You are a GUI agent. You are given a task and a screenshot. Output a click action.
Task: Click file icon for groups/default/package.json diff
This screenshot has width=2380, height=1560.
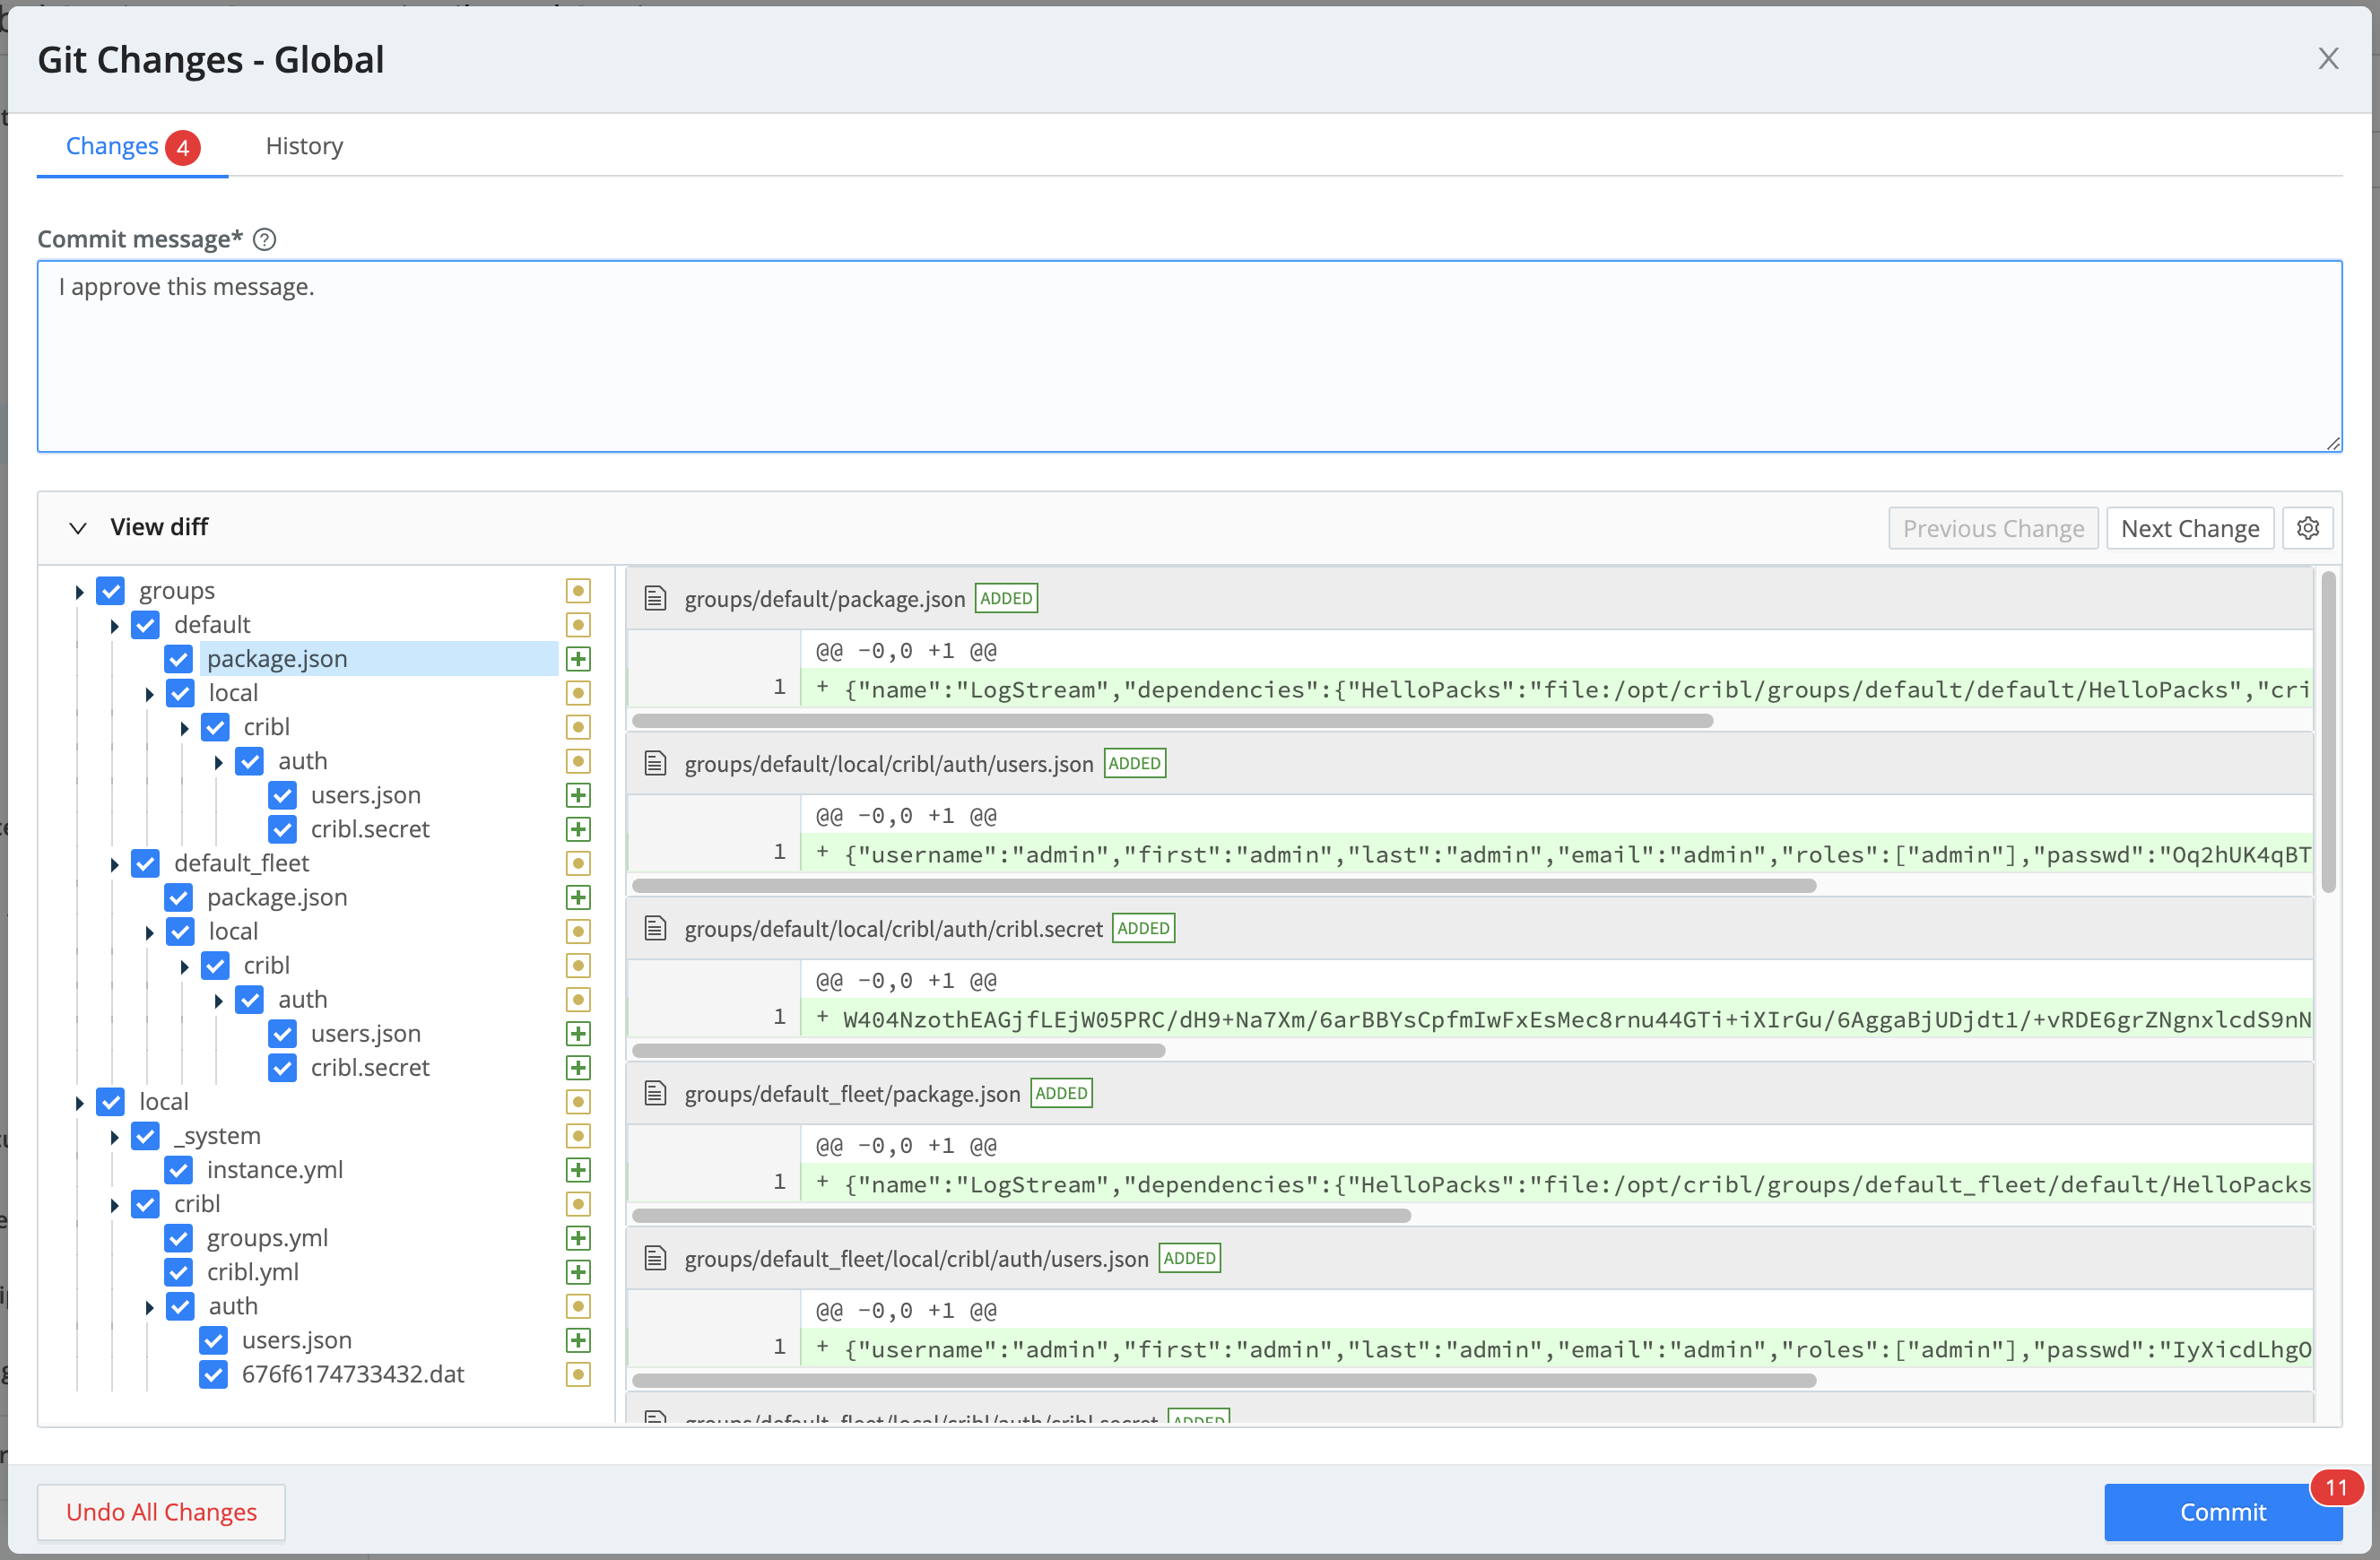[x=655, y=598]
